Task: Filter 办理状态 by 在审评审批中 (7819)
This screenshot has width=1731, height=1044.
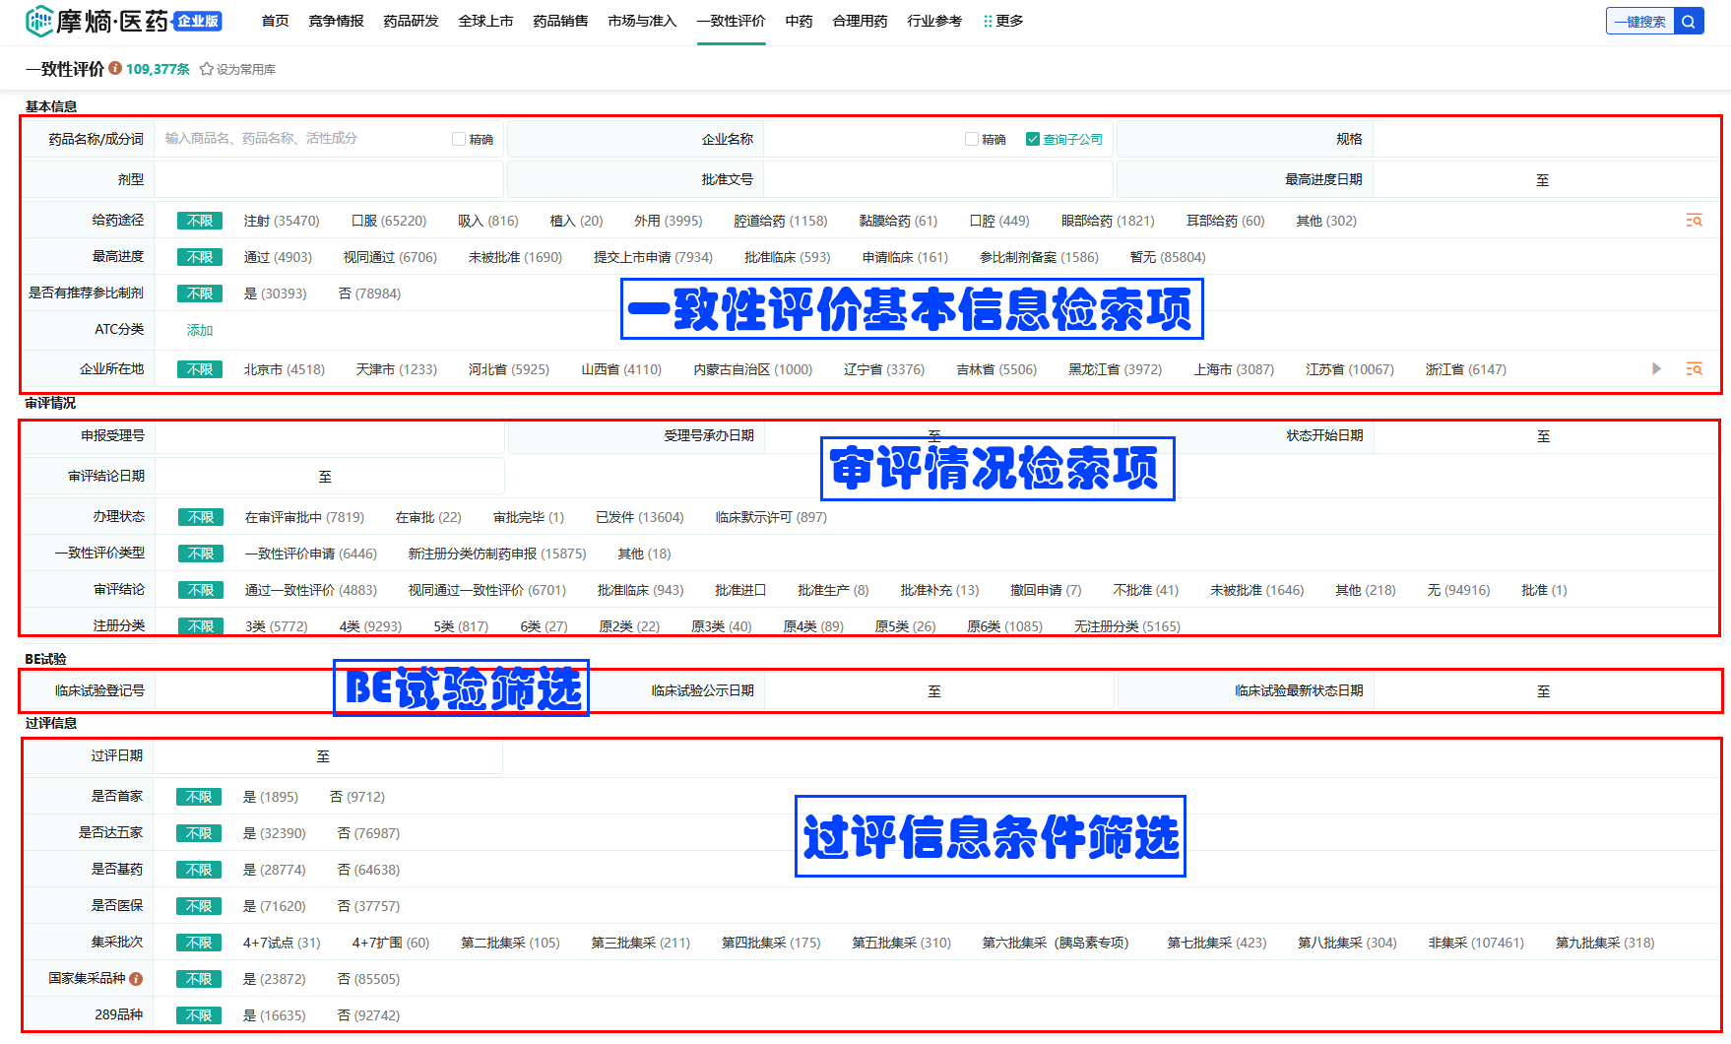Action: [x=304, y=517]
